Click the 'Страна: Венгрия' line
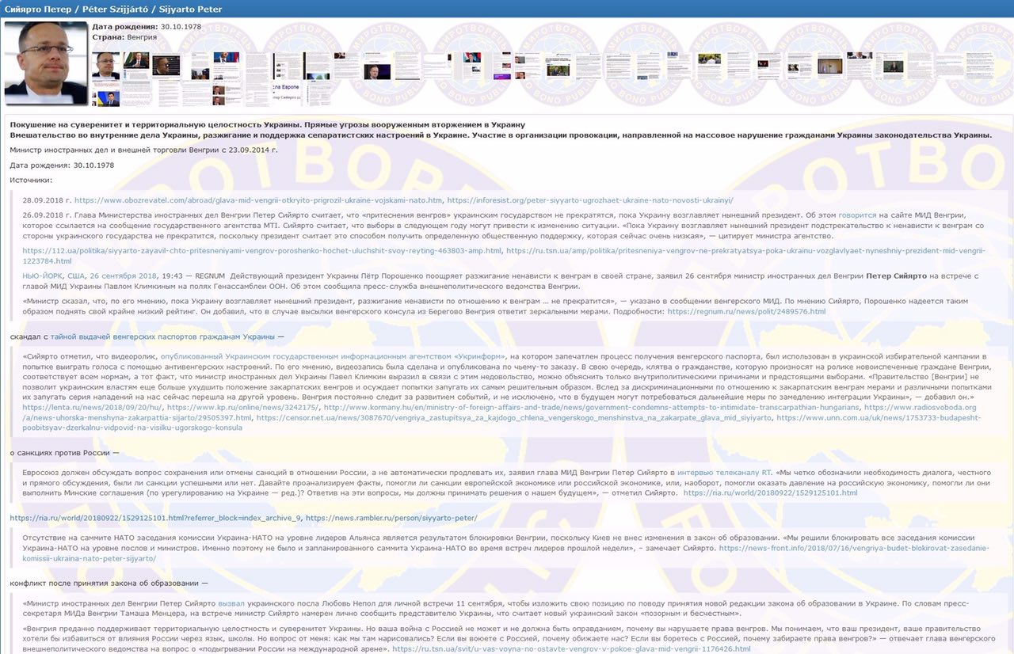 pos(124,37)
